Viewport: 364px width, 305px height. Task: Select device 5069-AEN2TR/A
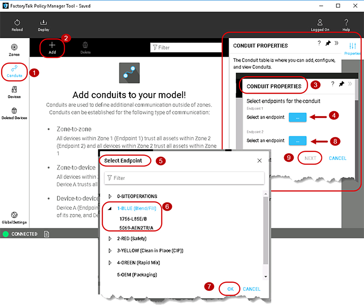(136, 228)
